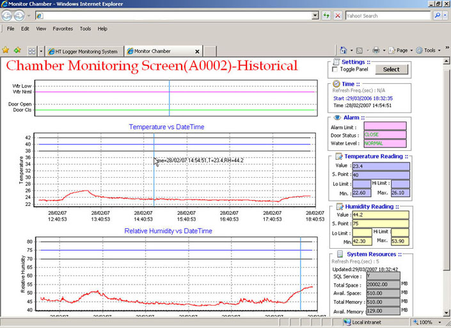Image resolution: width=451 pixels, height=328 pixels.
Task: Click the Home page icon
Action: pos(344,51)
